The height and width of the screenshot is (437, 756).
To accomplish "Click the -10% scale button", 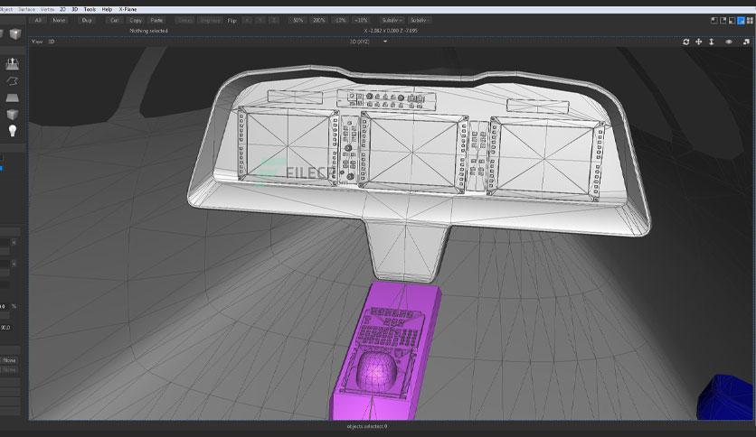I will (x=340, y=20).
